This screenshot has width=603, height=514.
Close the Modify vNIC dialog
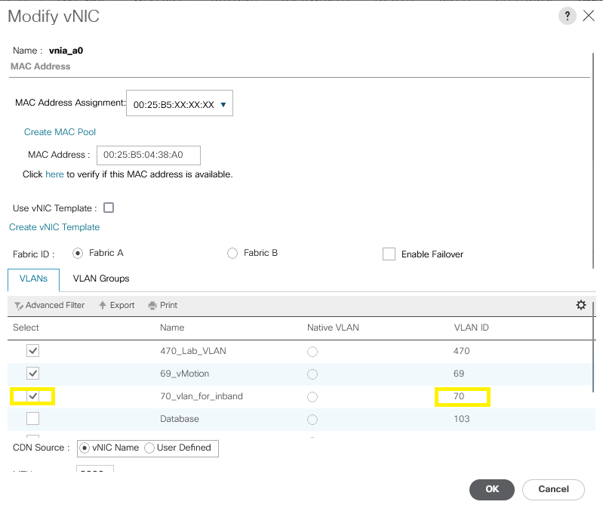[589, 16]
